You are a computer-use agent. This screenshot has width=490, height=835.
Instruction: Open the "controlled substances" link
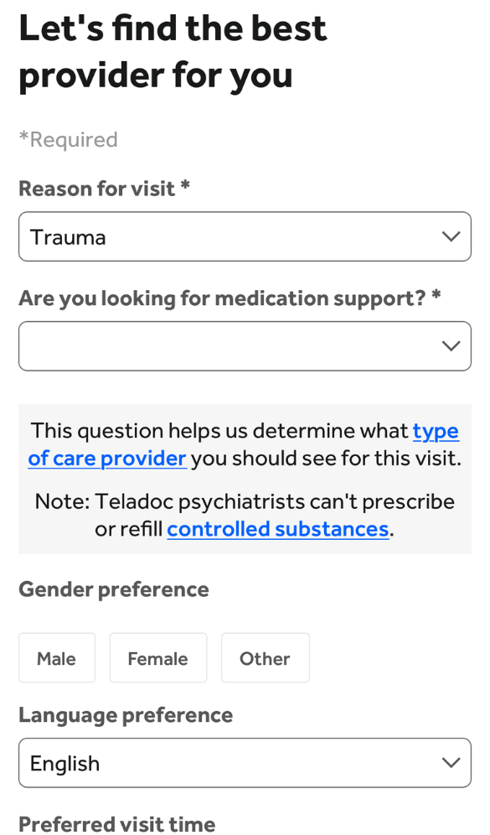[277, 529]
